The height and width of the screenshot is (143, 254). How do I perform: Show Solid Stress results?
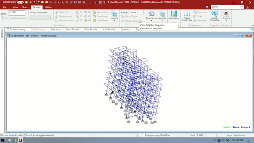[100, 21]
